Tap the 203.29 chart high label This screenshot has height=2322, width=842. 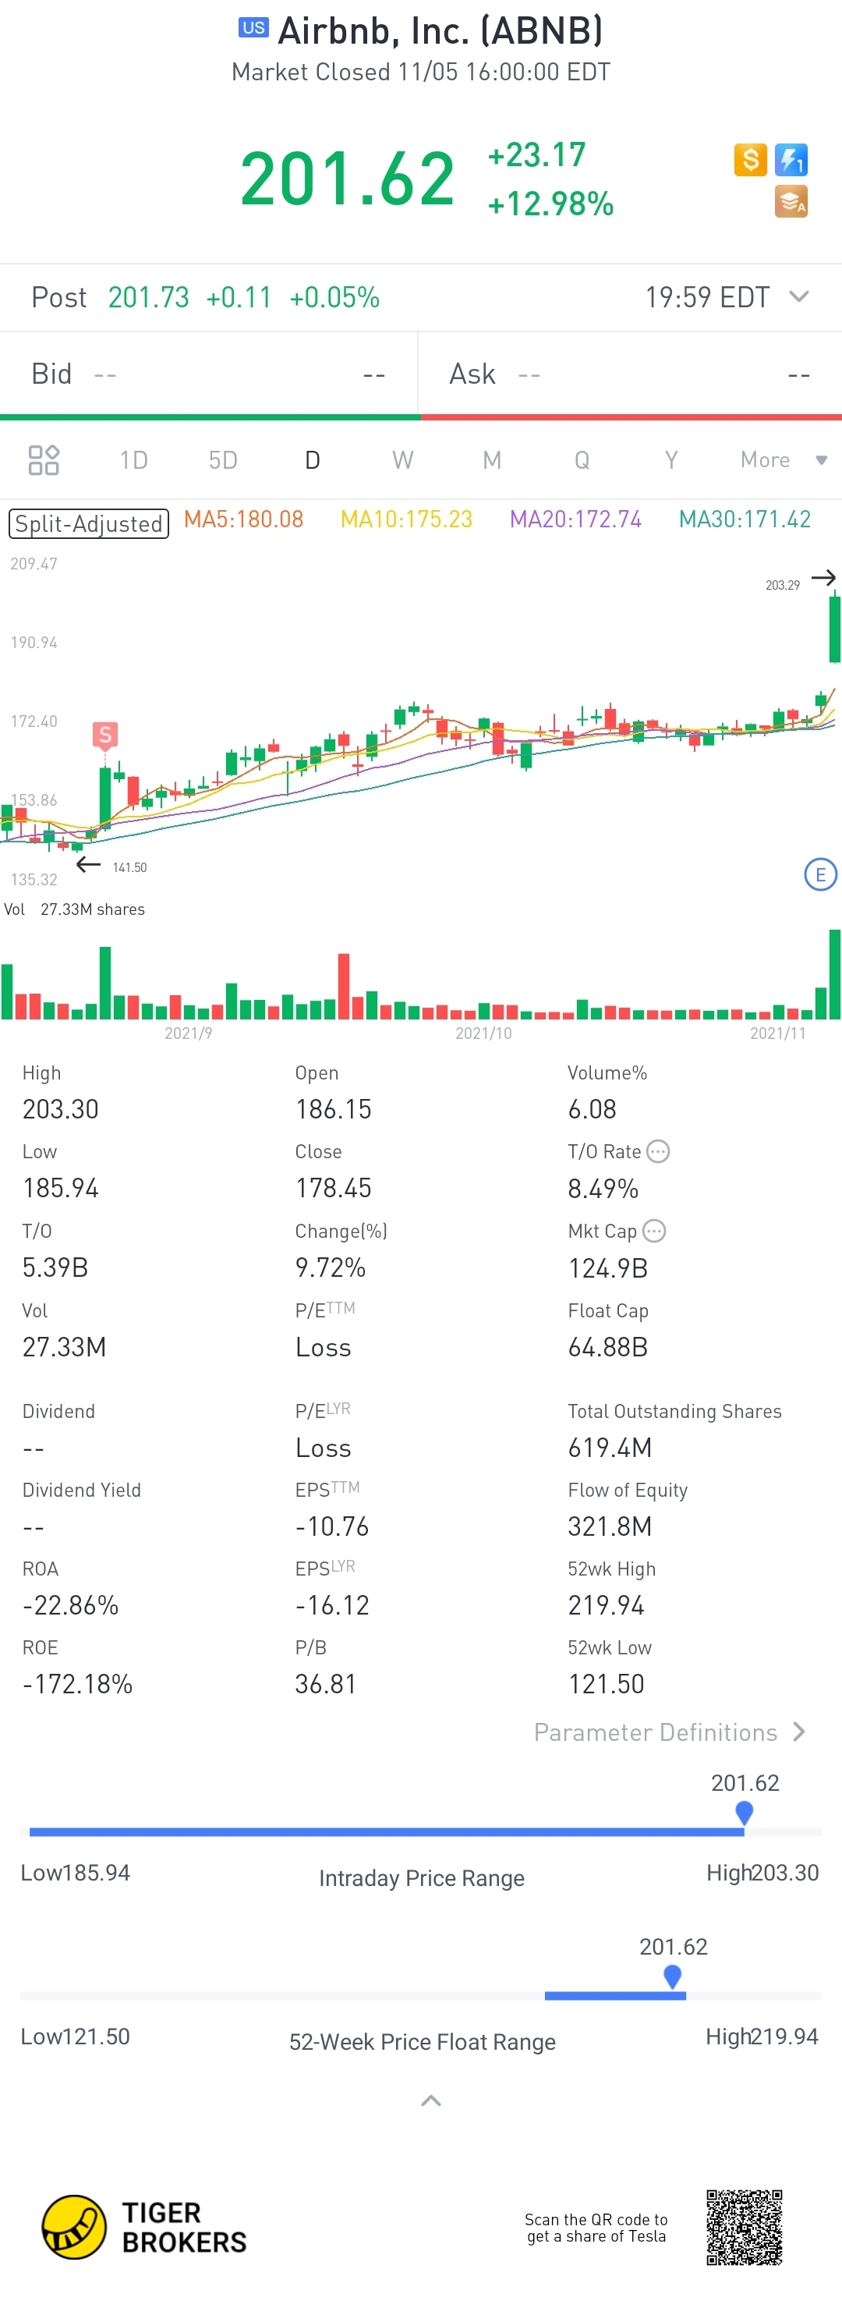783,585
